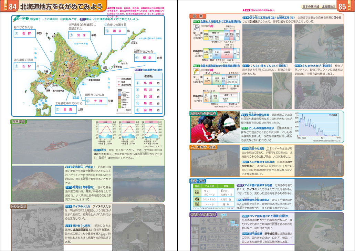Click the wheat icon beside the agricultural output chart

pos(196,72)
